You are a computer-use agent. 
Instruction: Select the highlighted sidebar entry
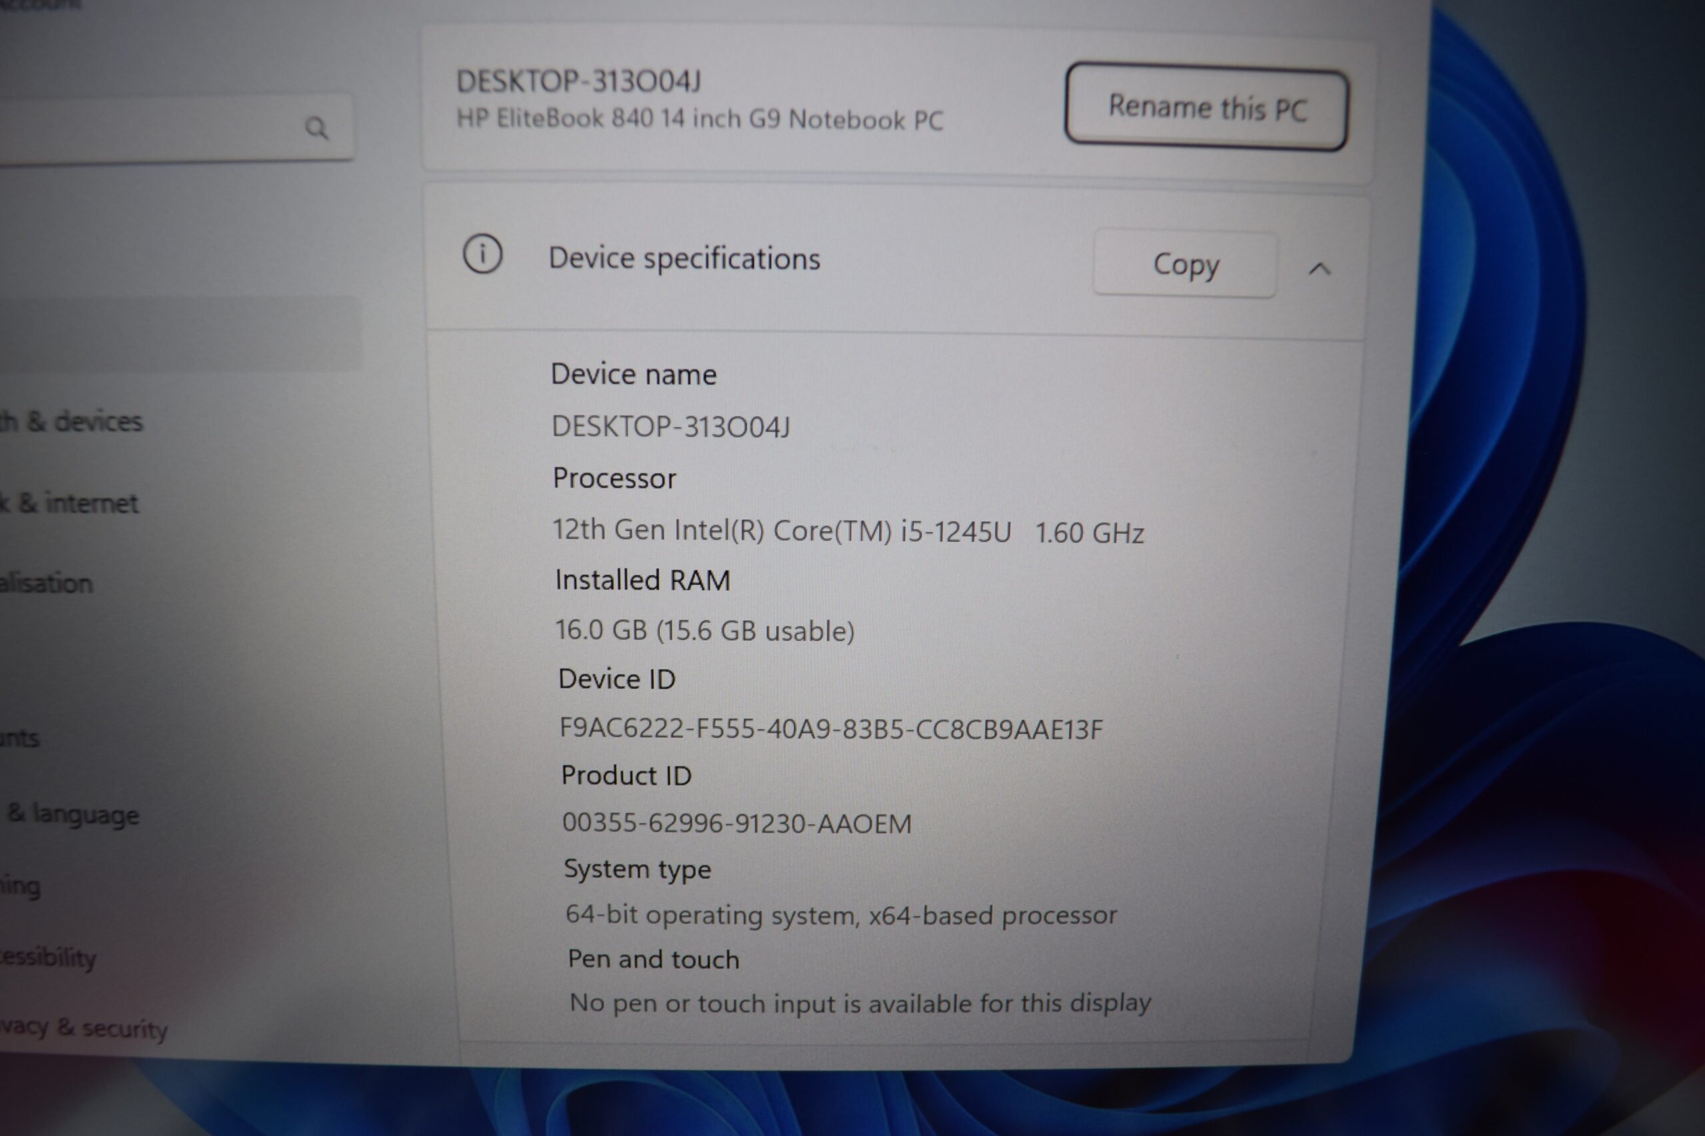tap(180, 334)
